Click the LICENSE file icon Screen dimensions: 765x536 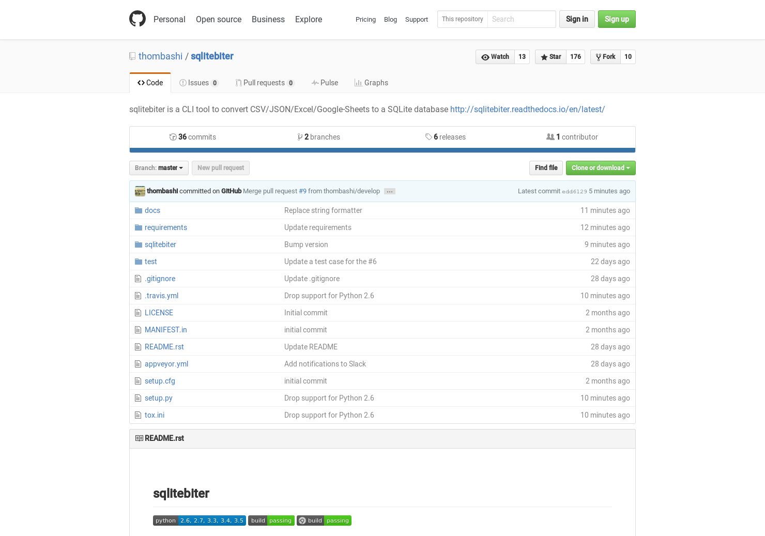tap(138, 313)
